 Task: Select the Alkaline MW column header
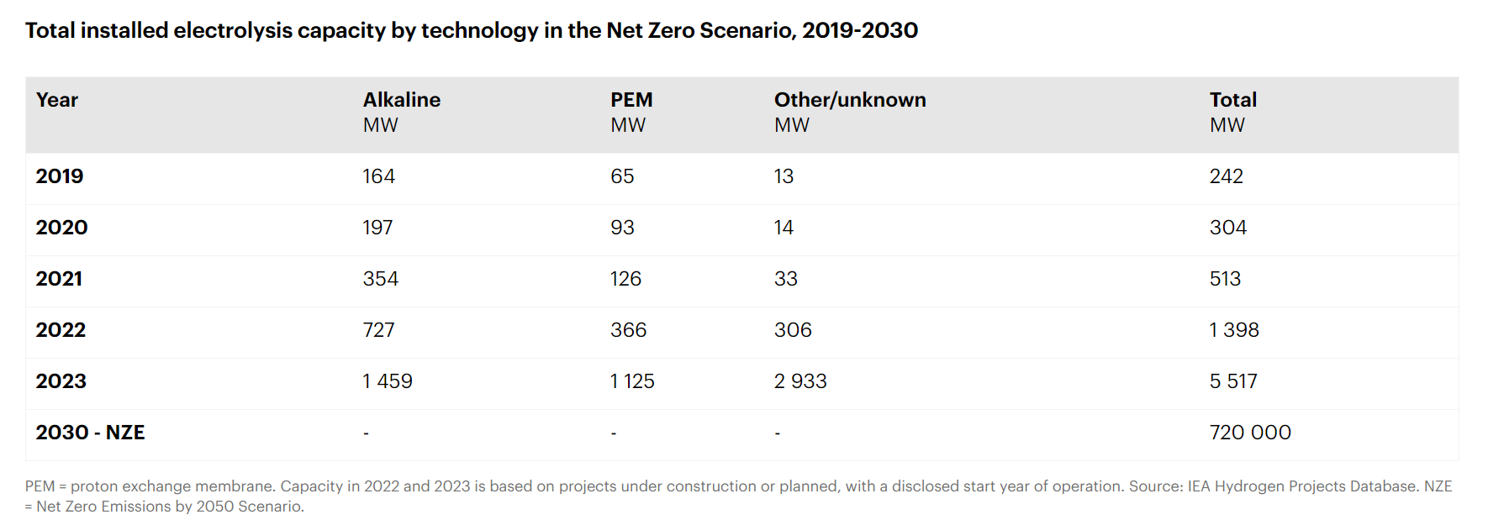[401, 112]
